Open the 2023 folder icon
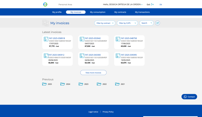The image size is (202, 117). tap(81, 84)
